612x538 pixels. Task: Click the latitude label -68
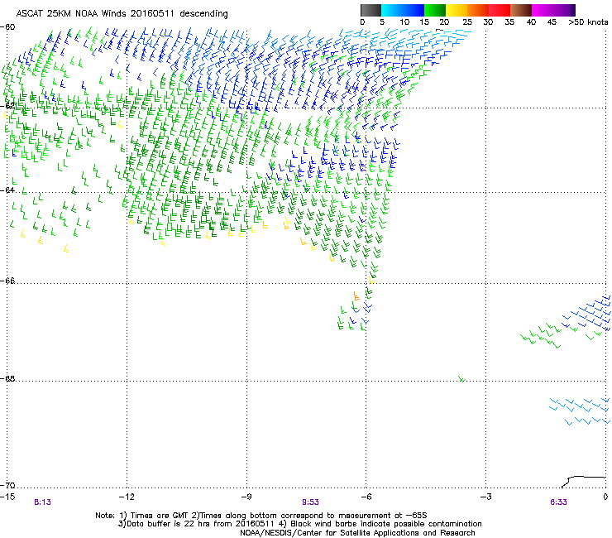coord(7,379)
